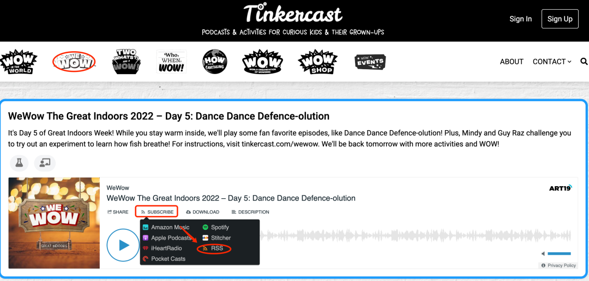589x281 pixels.
Task: Toggle the Subscribe dropdown in player
Action: tap(157, 212)
